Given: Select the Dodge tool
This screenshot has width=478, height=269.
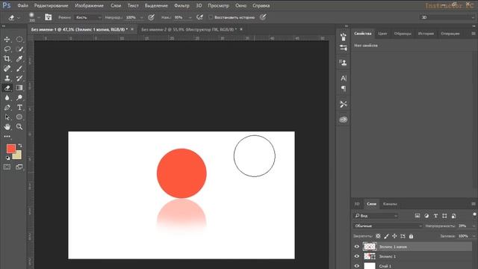Looking at the screenshot, I should point(19,98).
